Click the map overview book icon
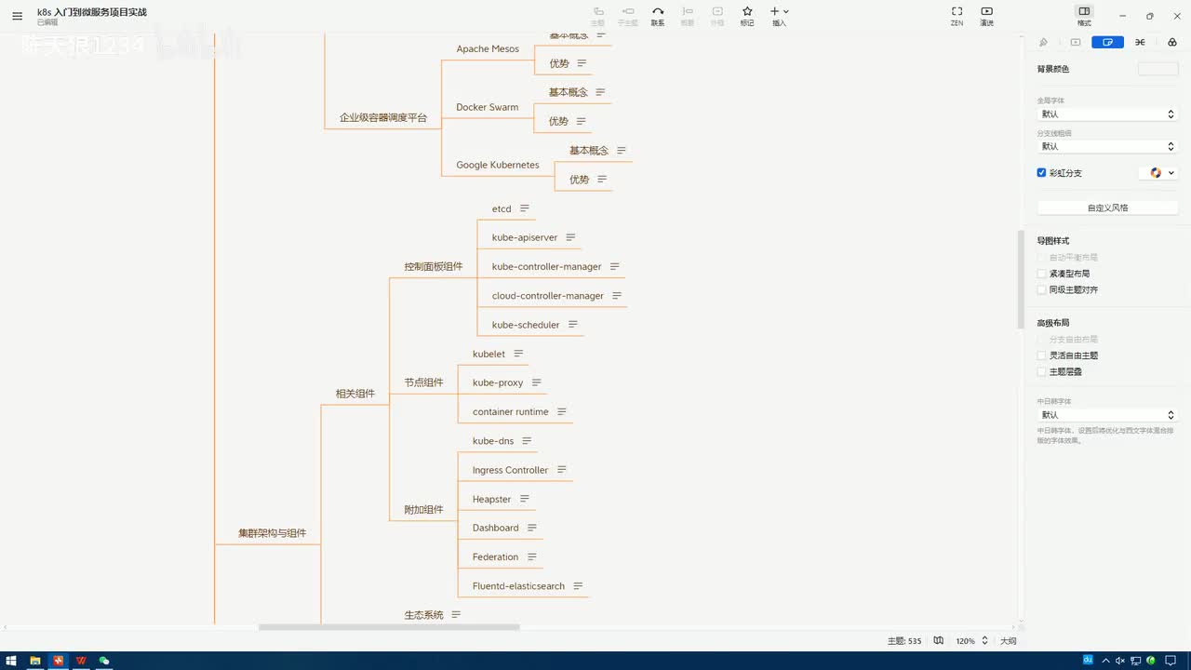 (939, 640)
